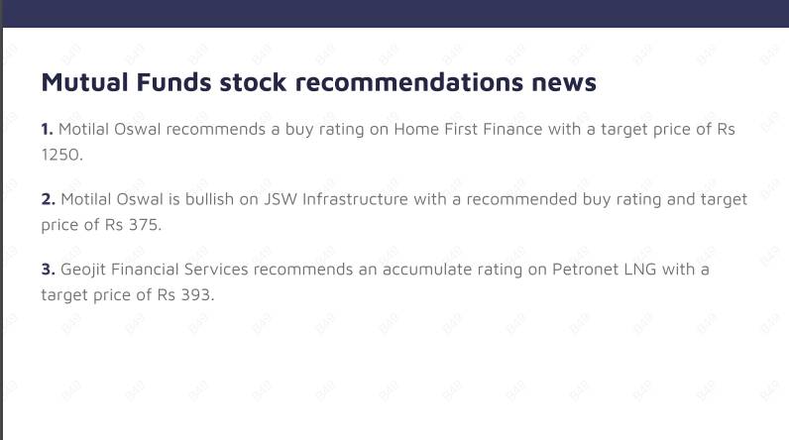Click the bold number 2 list marker
This screenshot has height=440, width=789.
[x=48, y=199]
